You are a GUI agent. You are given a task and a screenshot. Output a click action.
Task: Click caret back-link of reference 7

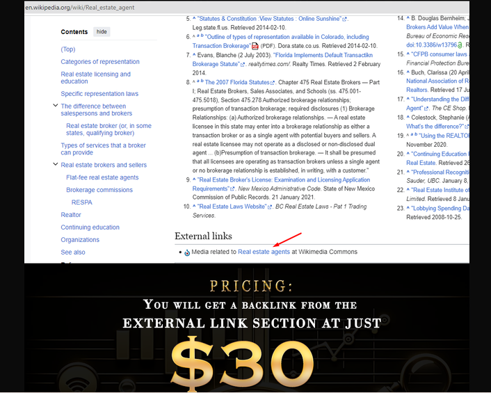[194, 55]
